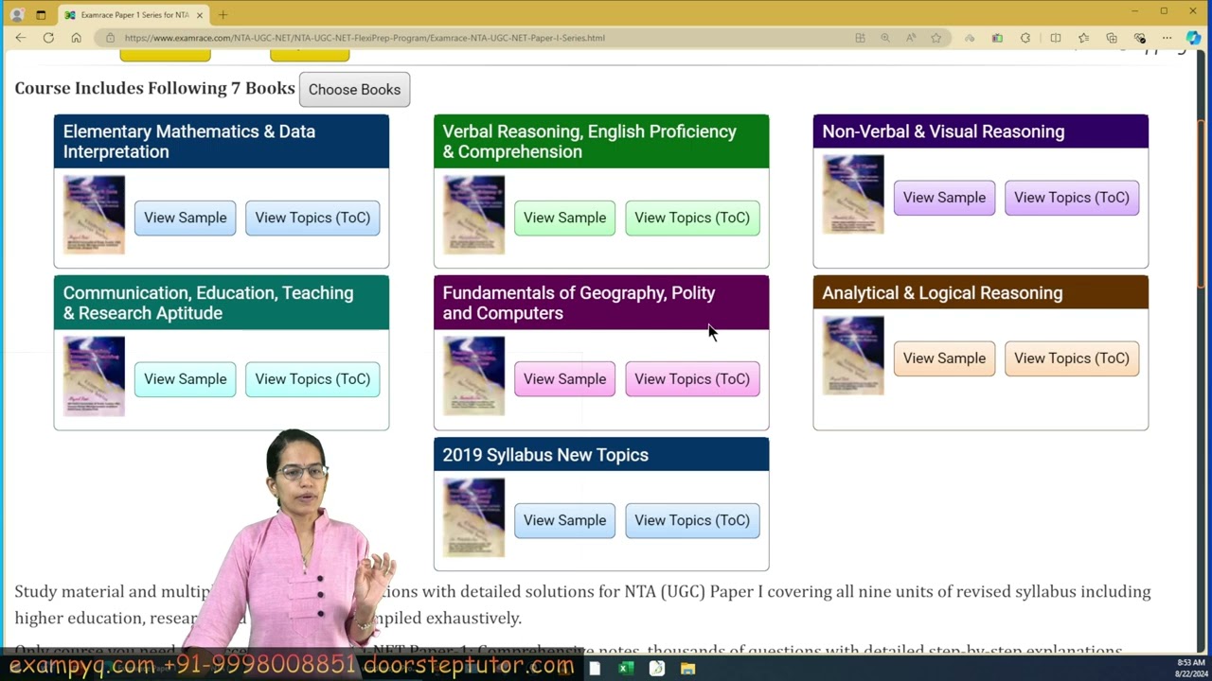The image size is (1212, 681).
Task: Open the browser profile icon
Action: [x=16, y=14]
